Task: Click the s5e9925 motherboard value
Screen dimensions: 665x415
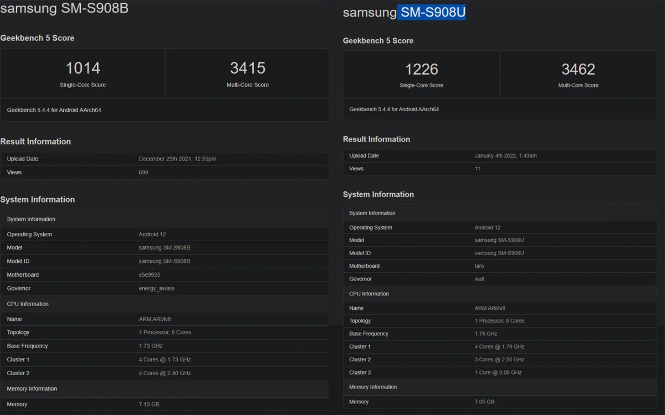Action: coord(149,275)
